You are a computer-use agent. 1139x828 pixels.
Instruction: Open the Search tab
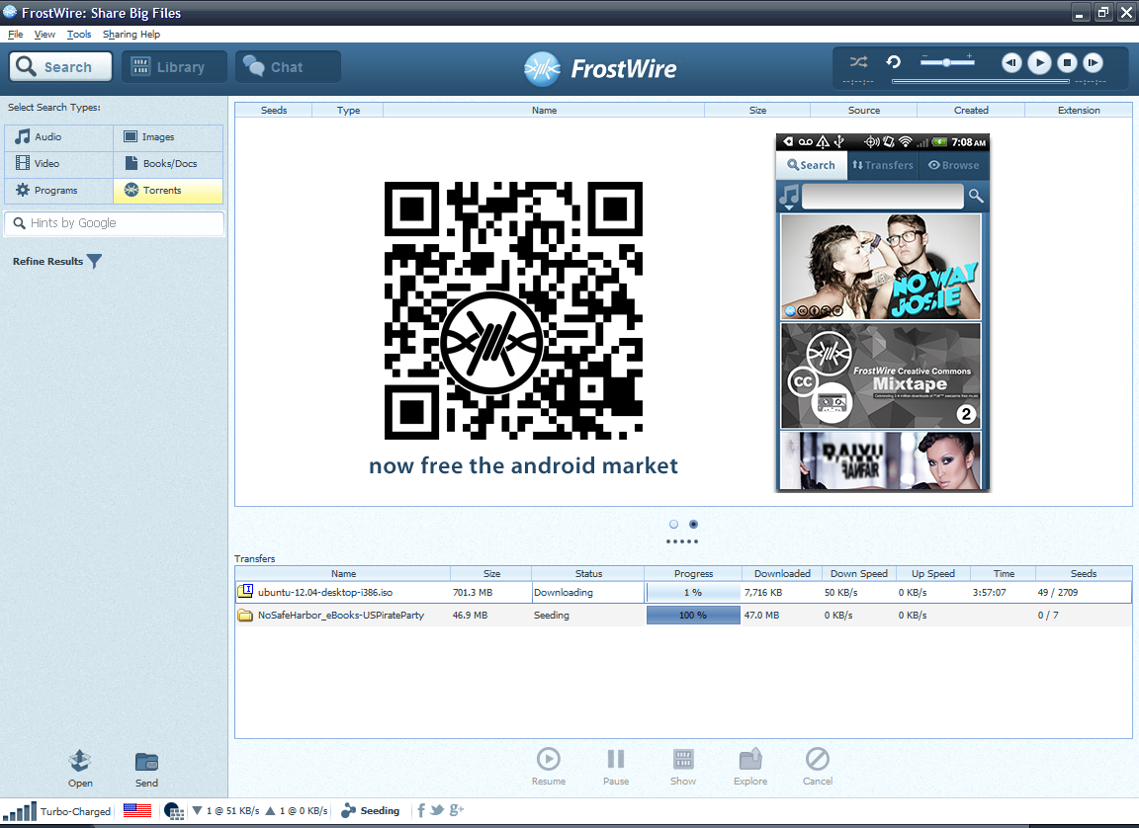(61, 67)
